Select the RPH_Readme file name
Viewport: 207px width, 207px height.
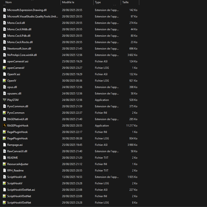click(x=15, y=170)
